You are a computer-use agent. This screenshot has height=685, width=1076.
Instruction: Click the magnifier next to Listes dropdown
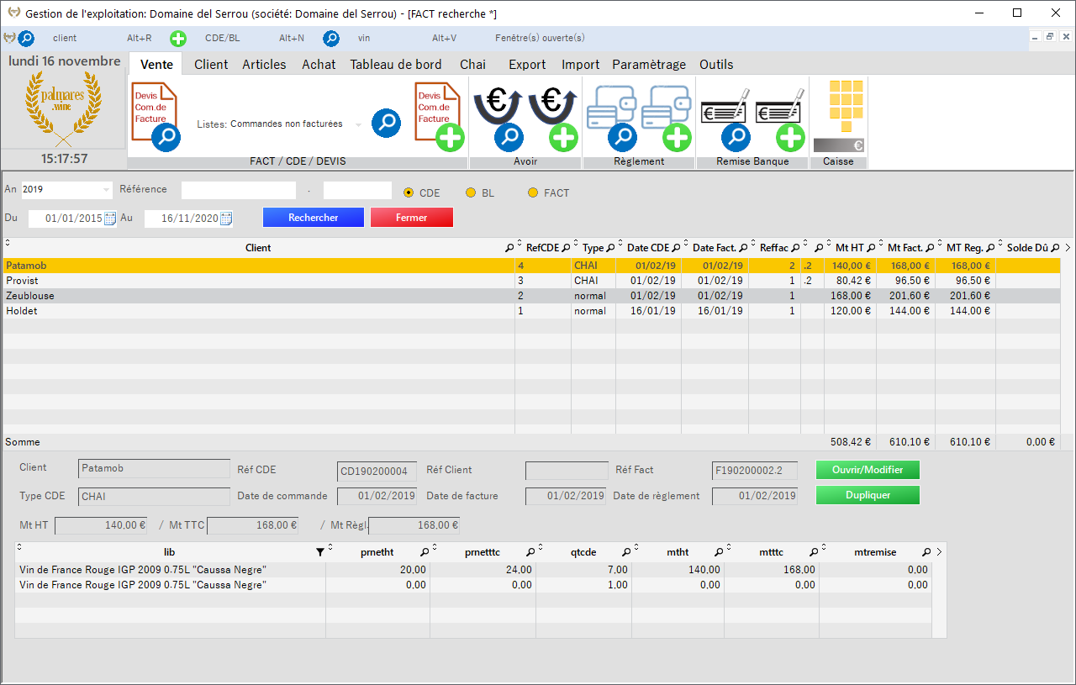(x=386, y=123)
